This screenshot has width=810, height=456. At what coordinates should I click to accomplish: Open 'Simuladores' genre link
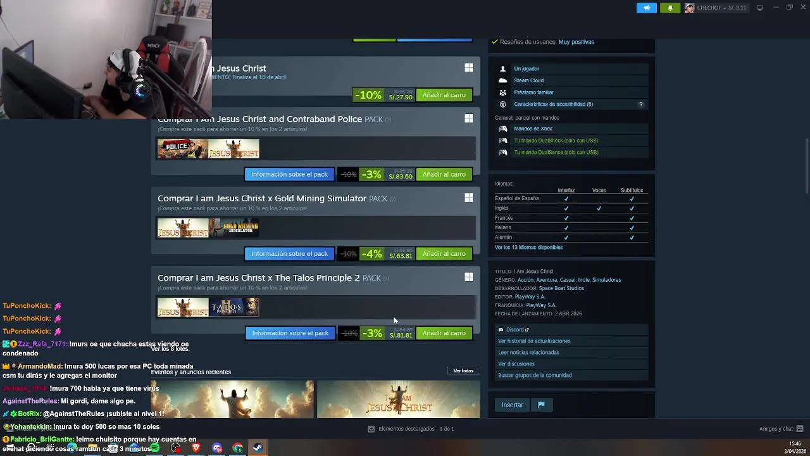[x=606, y=280]
